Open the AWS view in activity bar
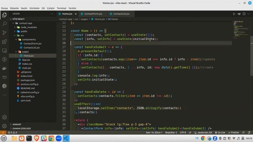The image size is (253, 142). coord(4,77)
